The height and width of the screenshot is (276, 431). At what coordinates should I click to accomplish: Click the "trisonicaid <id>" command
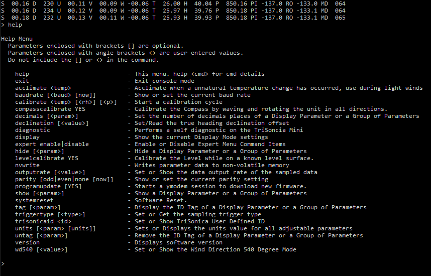tap(43, 221)
